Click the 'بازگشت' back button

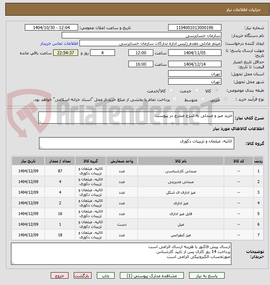(83, 275)
